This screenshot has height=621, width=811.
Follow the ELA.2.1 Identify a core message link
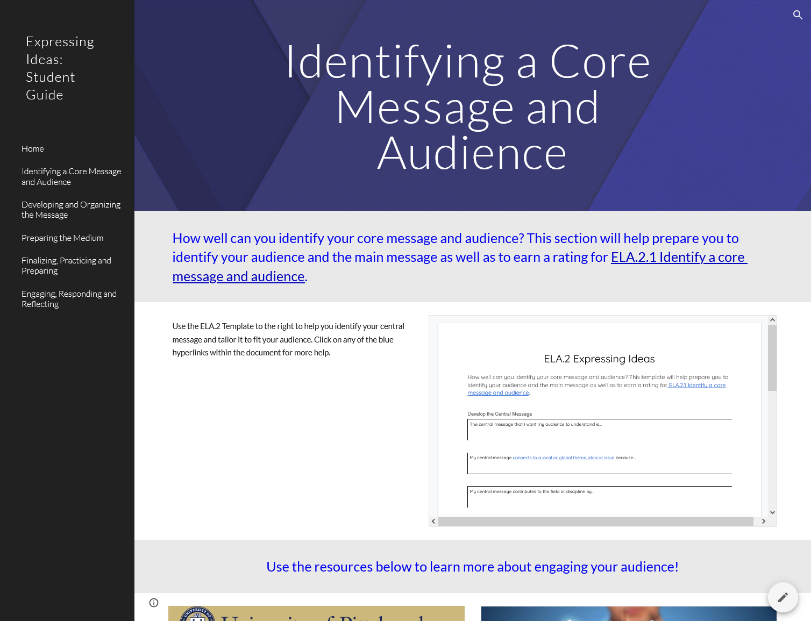pyautogui.click(x=678, y=258)
